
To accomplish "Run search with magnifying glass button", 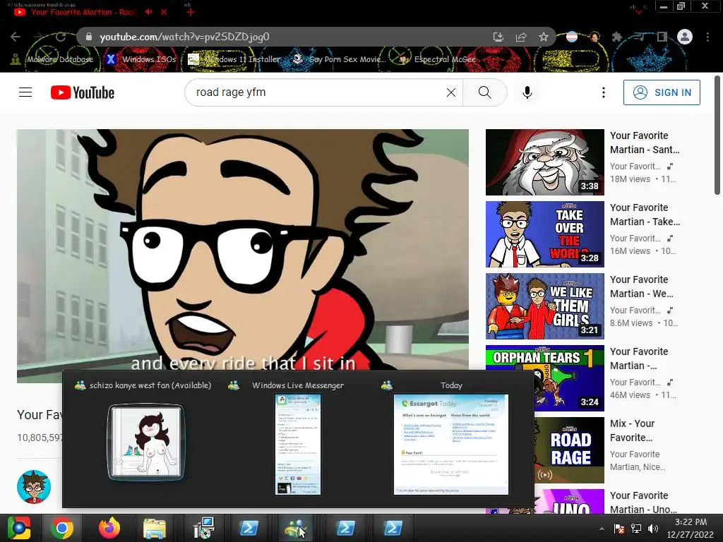I will [x=484, y=92].
